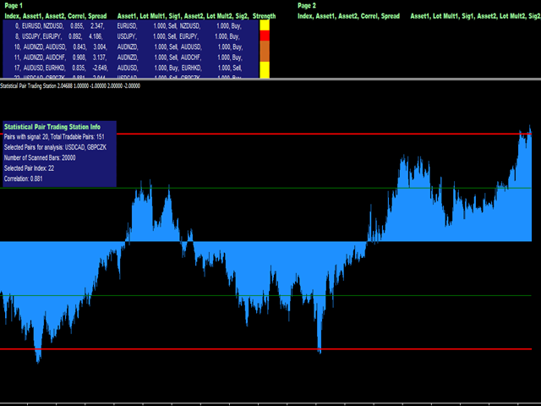541x406 pixels.
Task: Open the Page 1 pair list
Action: (x=16, y=5)
